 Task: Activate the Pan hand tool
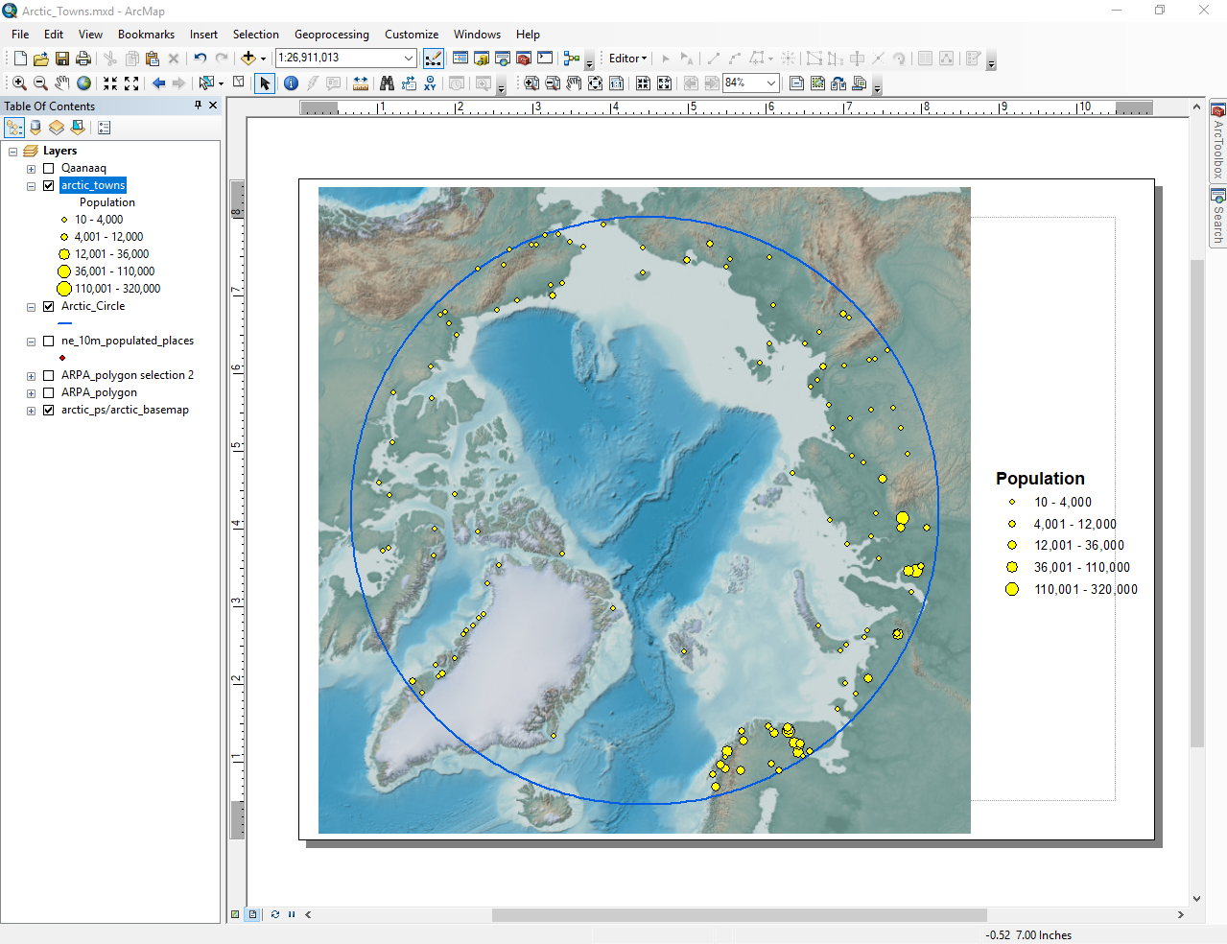click(x=62, y=83)
